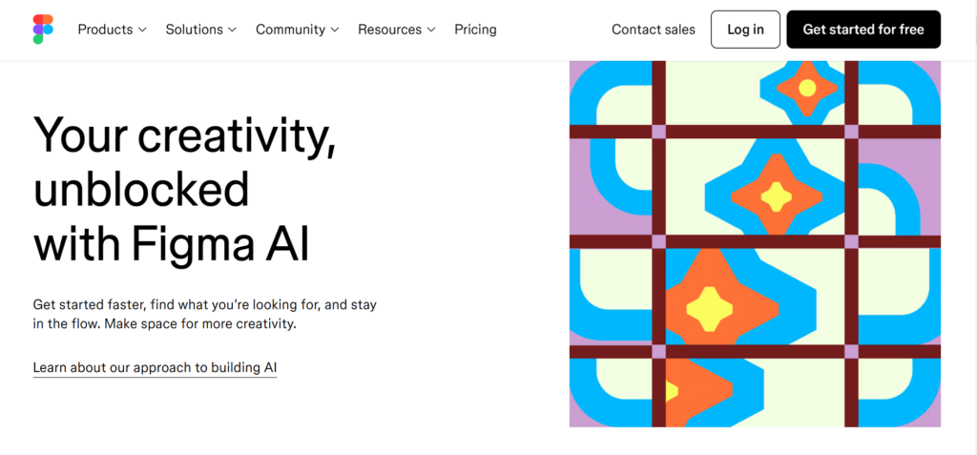Click the top orange star with yellow circle
The height and width of the screenshot is (455, 977).
click(807, 87)
